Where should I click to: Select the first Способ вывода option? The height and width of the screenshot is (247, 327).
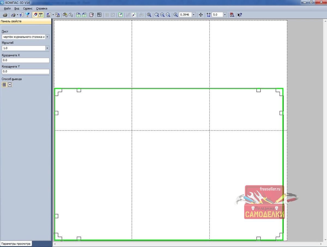tap(4, 85)
